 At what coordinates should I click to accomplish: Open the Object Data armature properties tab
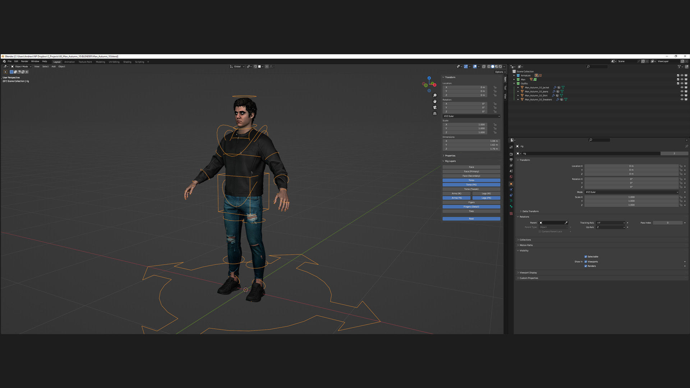511,201
